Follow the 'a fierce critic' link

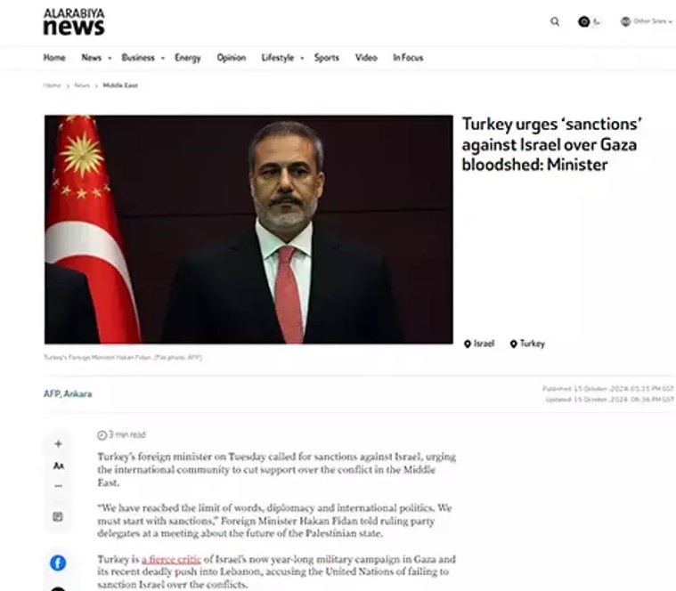(171, 559)
